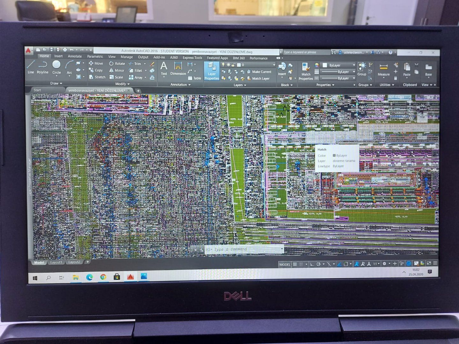This screenshot has height=344, width=459.
Task: Add a new layout with plus button
Action: [x=87, y=262]
